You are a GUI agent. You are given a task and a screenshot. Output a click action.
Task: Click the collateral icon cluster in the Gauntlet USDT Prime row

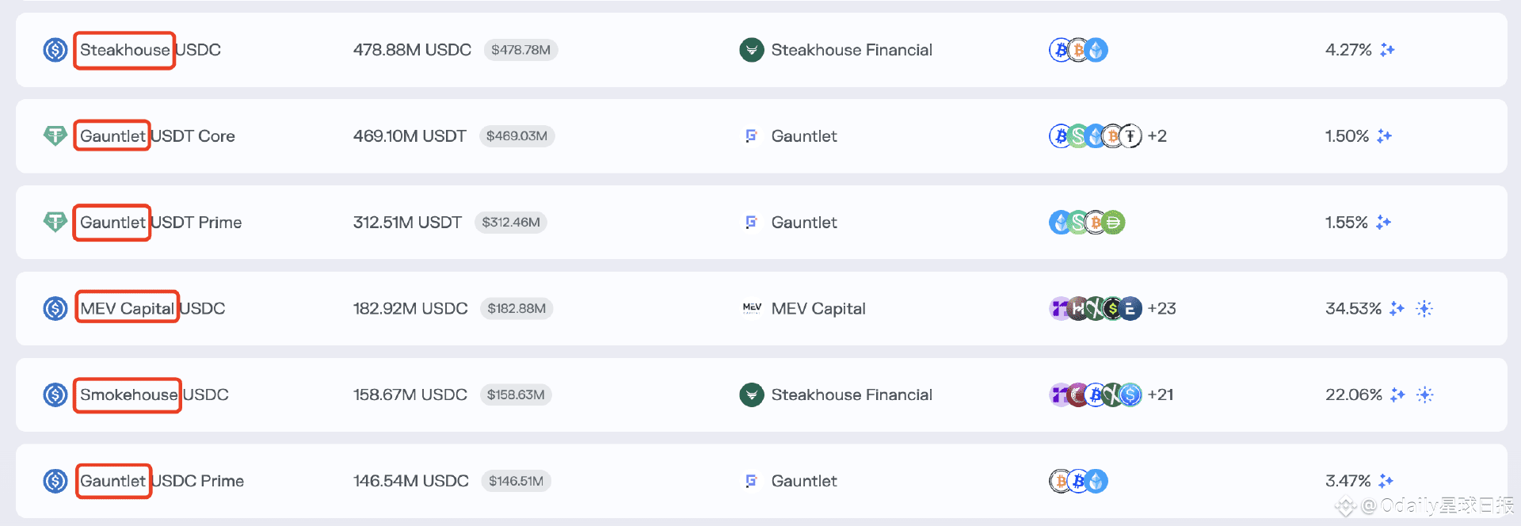click(x=1087, y=223)
